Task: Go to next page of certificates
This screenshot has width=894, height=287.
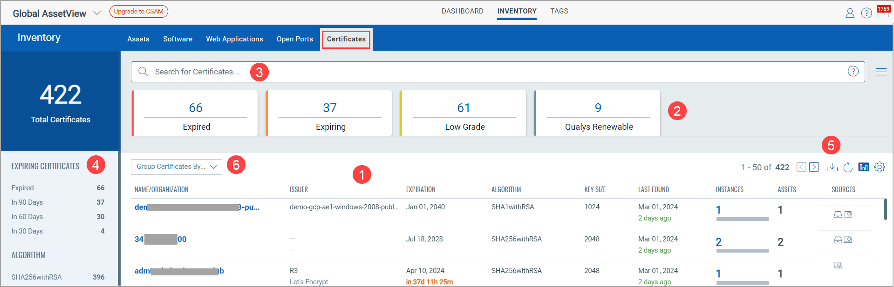Action: pyautogui.click(x=814, y=167)
